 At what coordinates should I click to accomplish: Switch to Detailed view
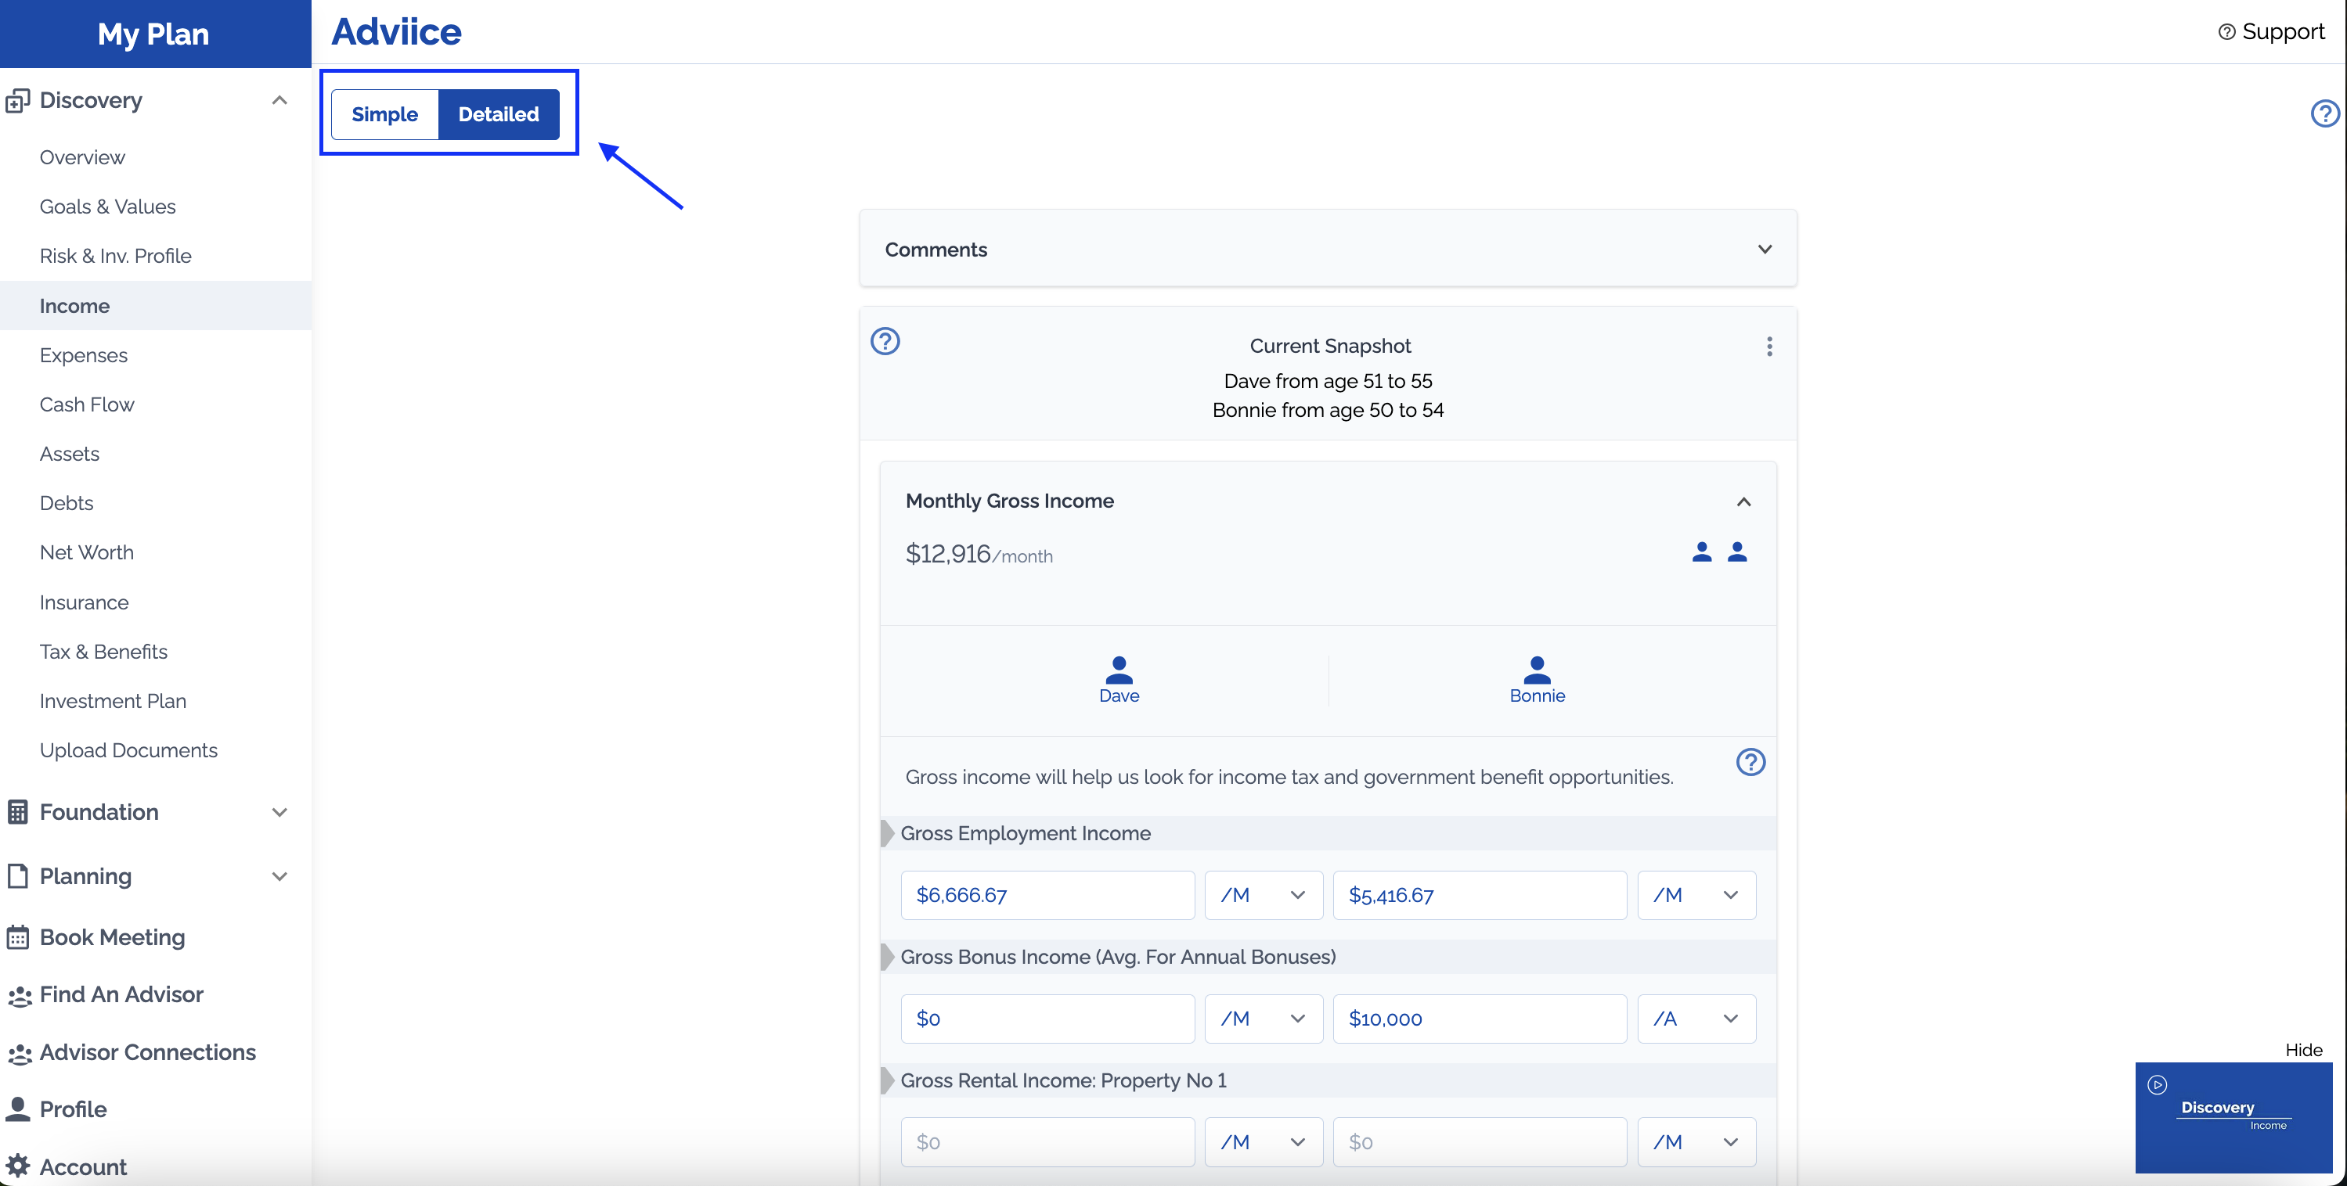499,115
